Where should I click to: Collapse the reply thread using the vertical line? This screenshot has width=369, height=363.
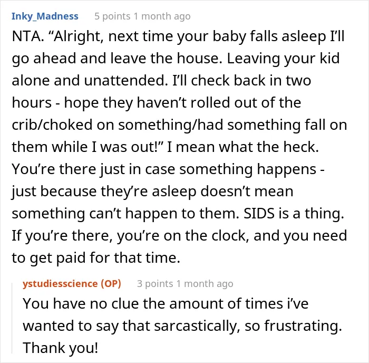click(x=12, y=318)
